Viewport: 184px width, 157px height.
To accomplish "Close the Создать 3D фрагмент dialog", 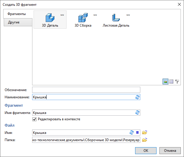I will click(x=178, y=4).
